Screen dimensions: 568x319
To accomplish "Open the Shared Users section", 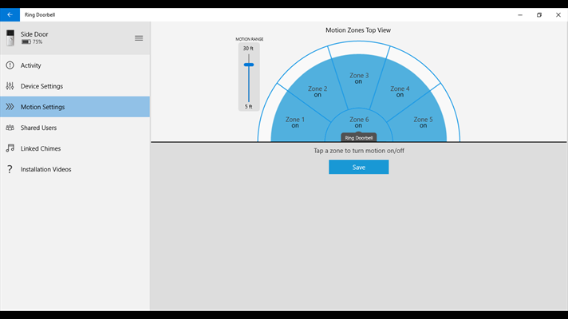I will 75,128.
